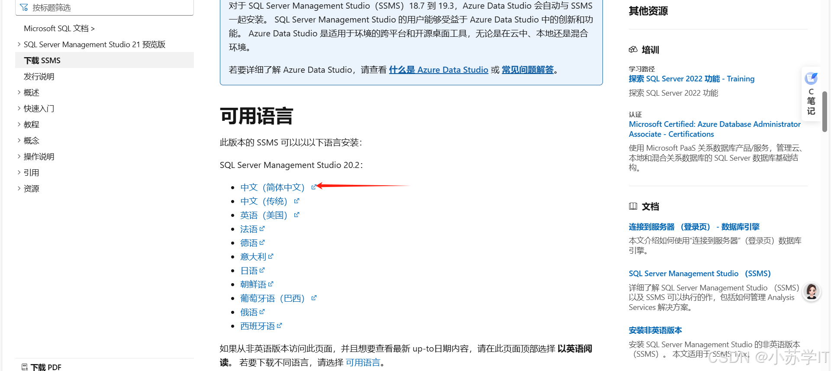
Task: Open the 什么是 Azure Data Studio link
Action: click(438, 70)
